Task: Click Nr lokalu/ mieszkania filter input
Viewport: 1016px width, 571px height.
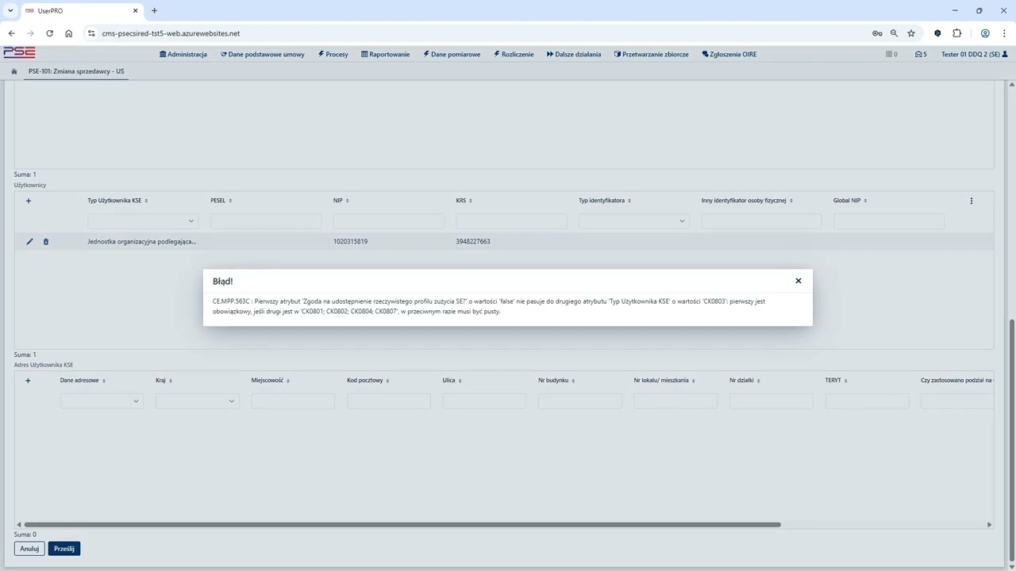Action: [x=675, y=401]
